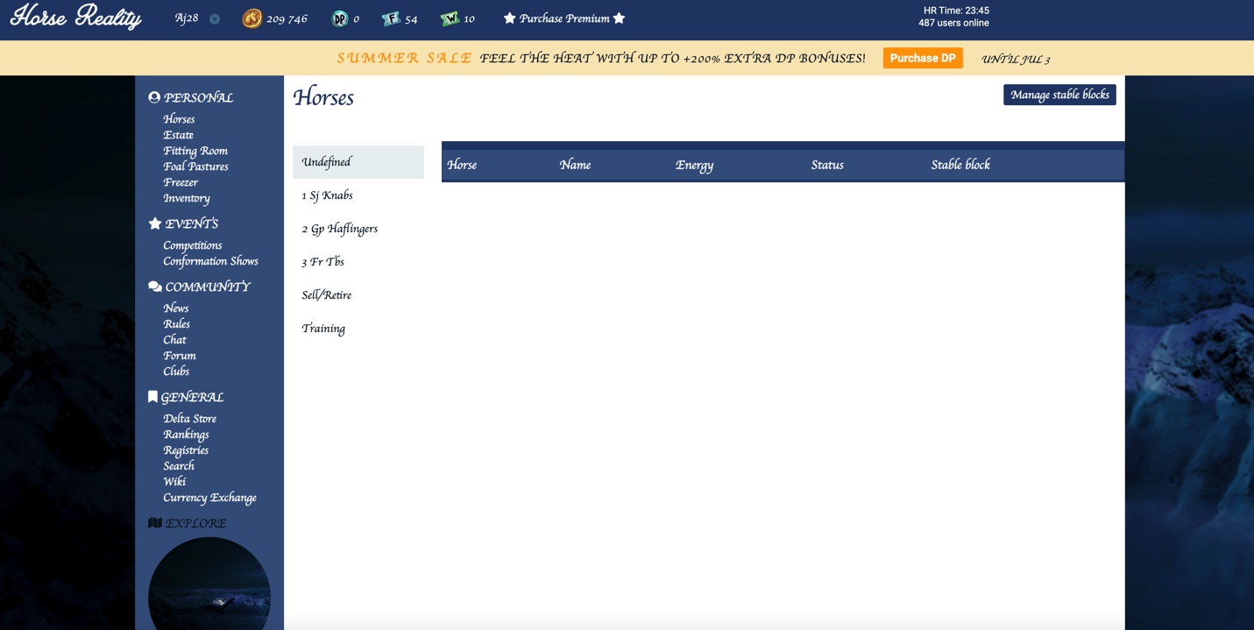Select the 3 Fr Tbs stable tab
The image size is (1254, 630).
coord(358,262)
